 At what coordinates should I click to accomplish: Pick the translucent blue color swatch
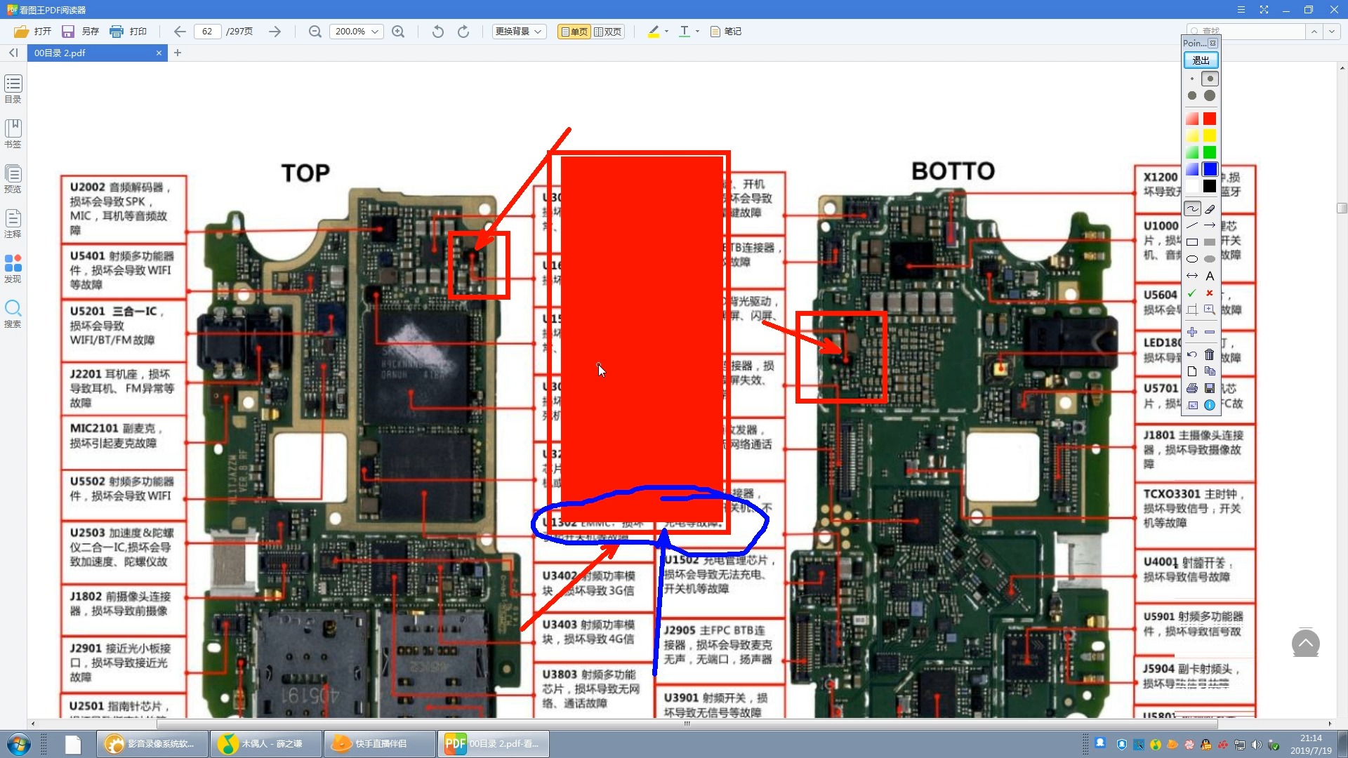[x=1192, y=169]
